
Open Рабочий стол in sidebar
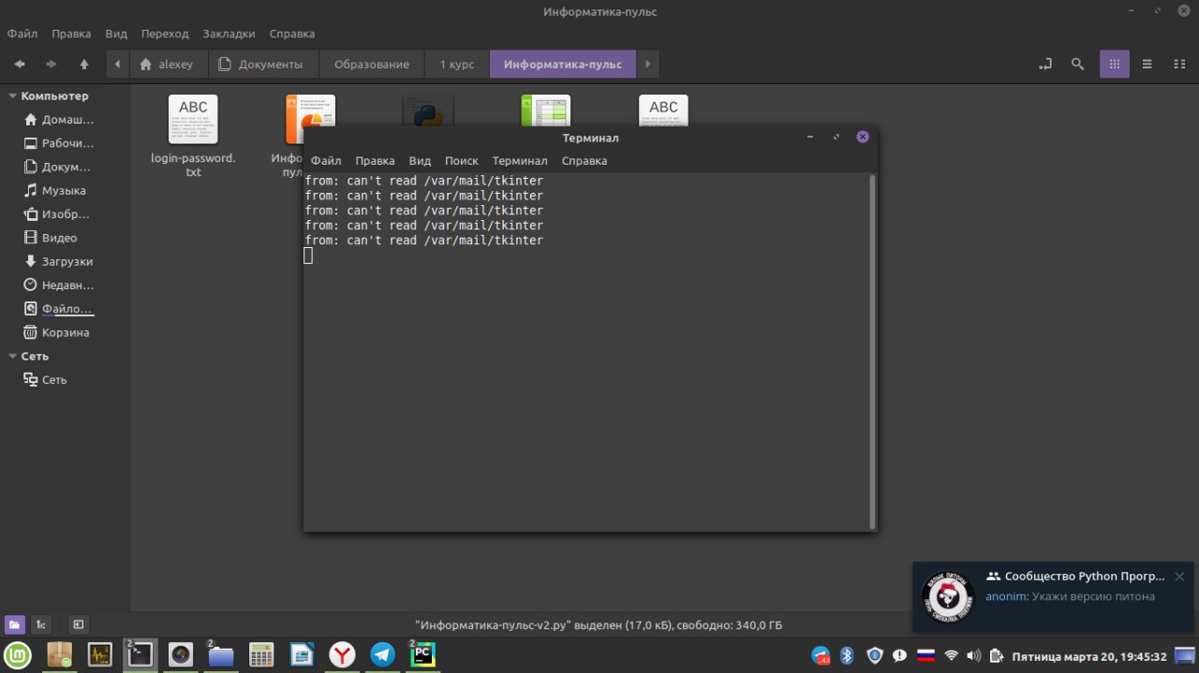click(60, 143)
